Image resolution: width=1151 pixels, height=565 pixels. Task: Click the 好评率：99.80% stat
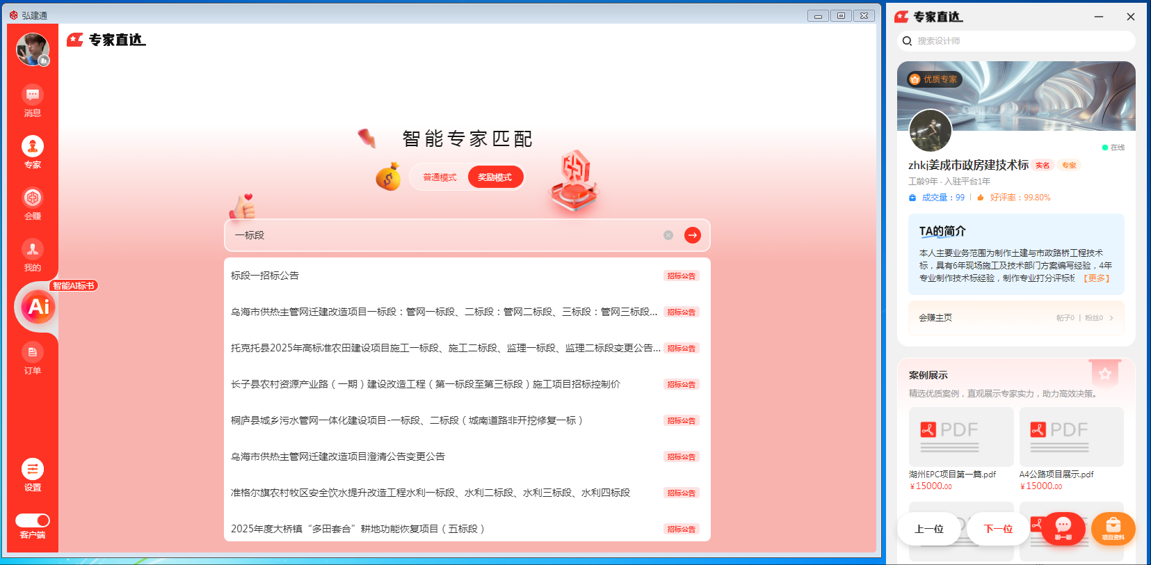click(1014, 198)
